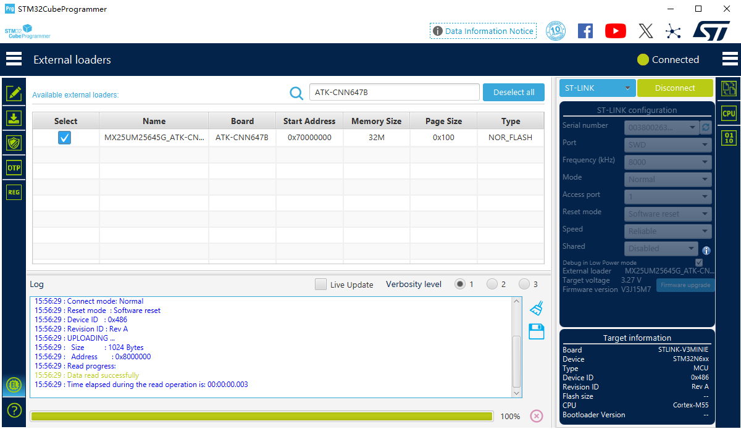Open the REG registers panel
The width and height of the screenshot is (741, 429).
coord(14,192)
